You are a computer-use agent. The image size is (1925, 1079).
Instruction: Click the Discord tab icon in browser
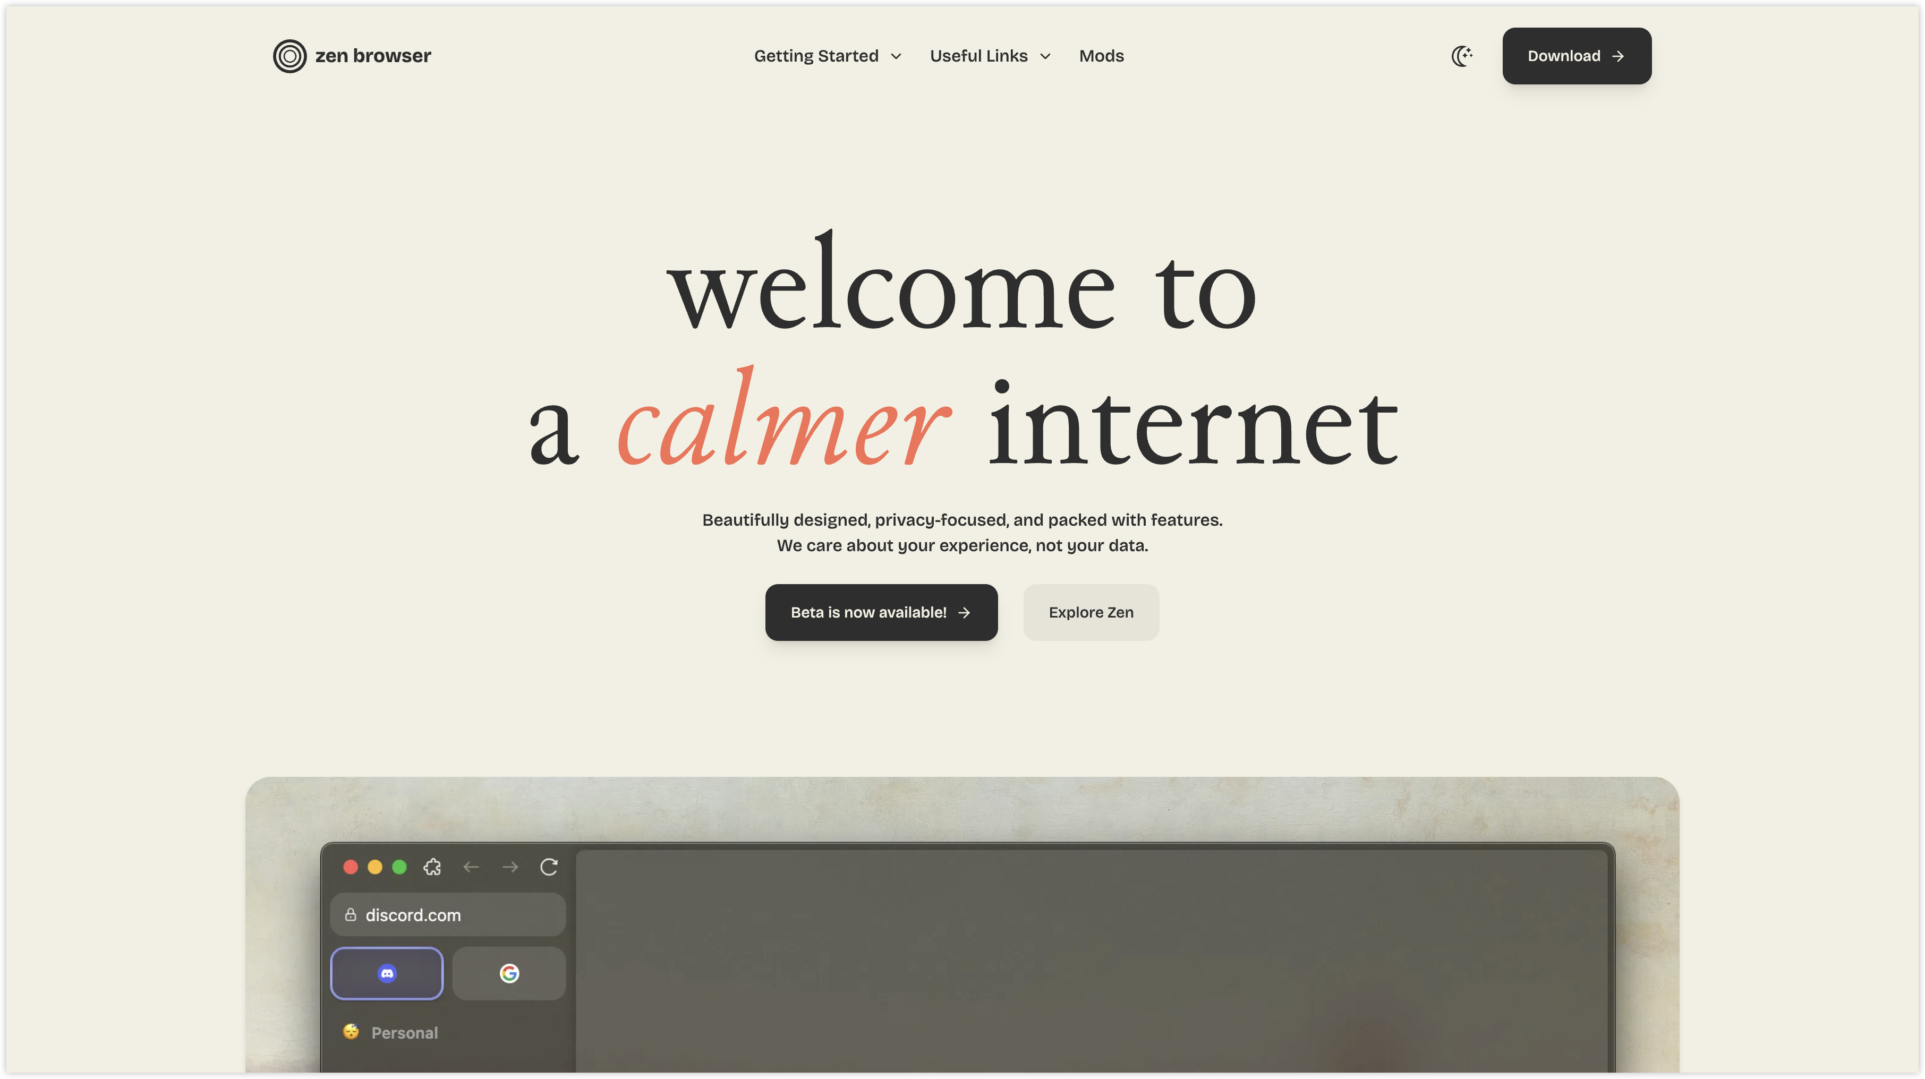[x=387, y=972]
